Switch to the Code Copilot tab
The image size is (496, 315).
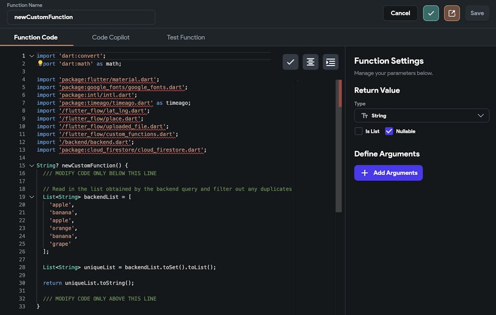point(111,38)
